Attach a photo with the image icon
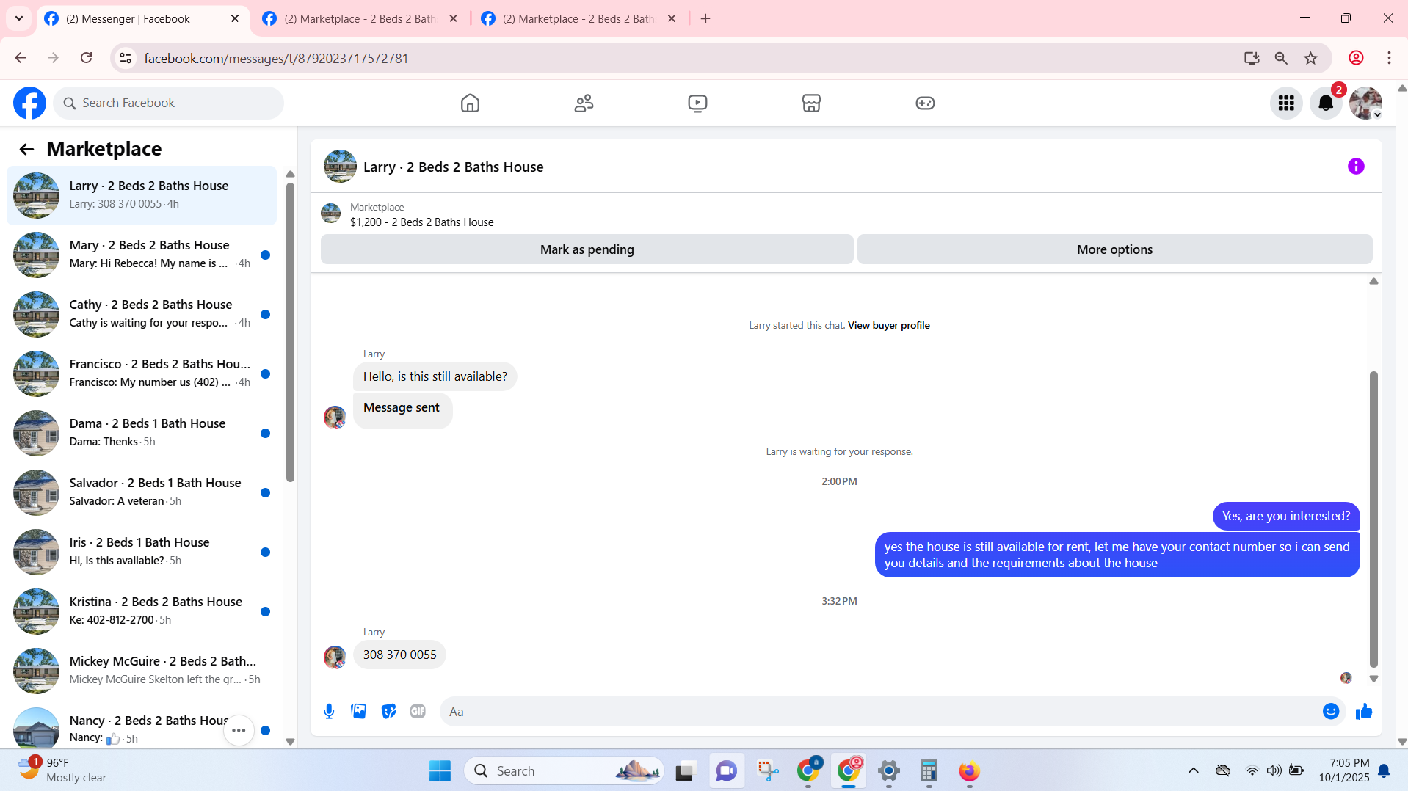The height and width of the screenshot is (791, 1408). pyautogui.click(x=358, y=712)
